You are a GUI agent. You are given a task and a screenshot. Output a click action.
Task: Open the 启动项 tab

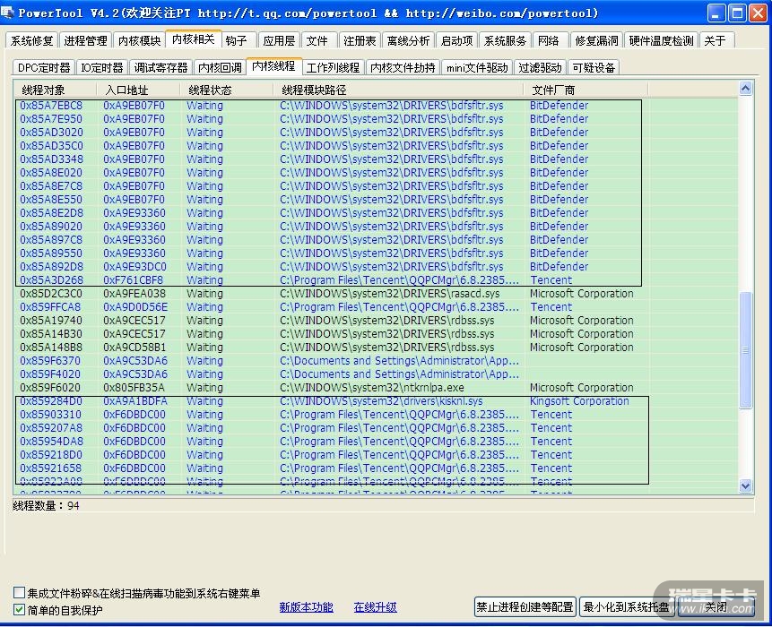[457, 41]
